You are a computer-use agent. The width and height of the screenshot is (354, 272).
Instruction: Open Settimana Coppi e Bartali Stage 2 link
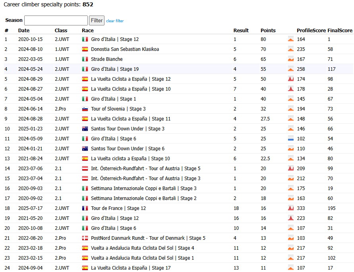point(144,198)
